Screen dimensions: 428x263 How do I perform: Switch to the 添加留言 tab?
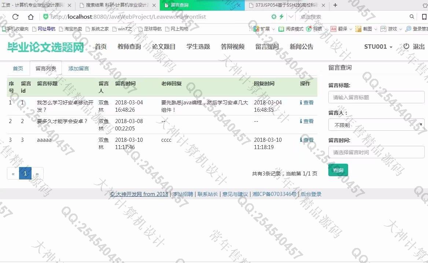(79, 68)
